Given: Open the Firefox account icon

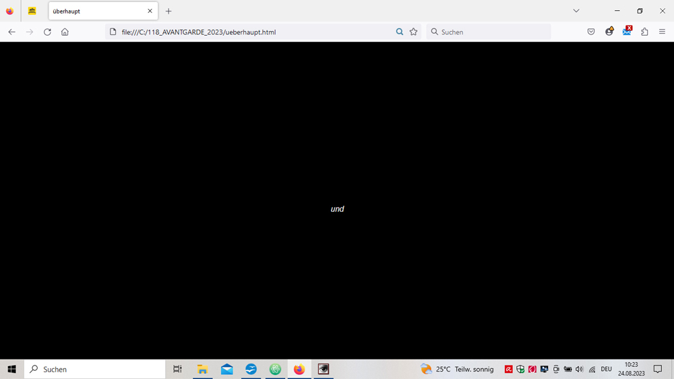Looking at the screenshot, I should click(x=609, y=32).
